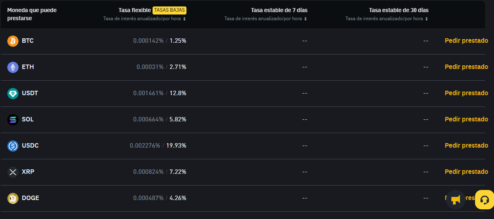Open the headset customer support chat

tap(485, 200)
